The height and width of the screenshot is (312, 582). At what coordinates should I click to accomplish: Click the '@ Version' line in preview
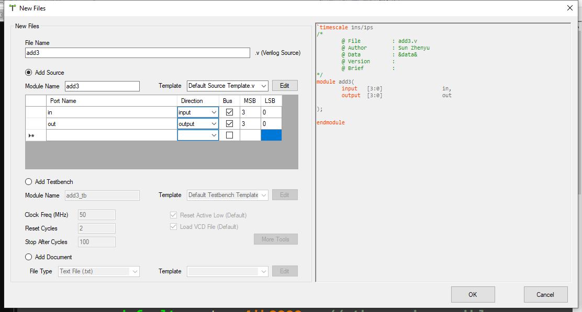click(x=368, y=62)
